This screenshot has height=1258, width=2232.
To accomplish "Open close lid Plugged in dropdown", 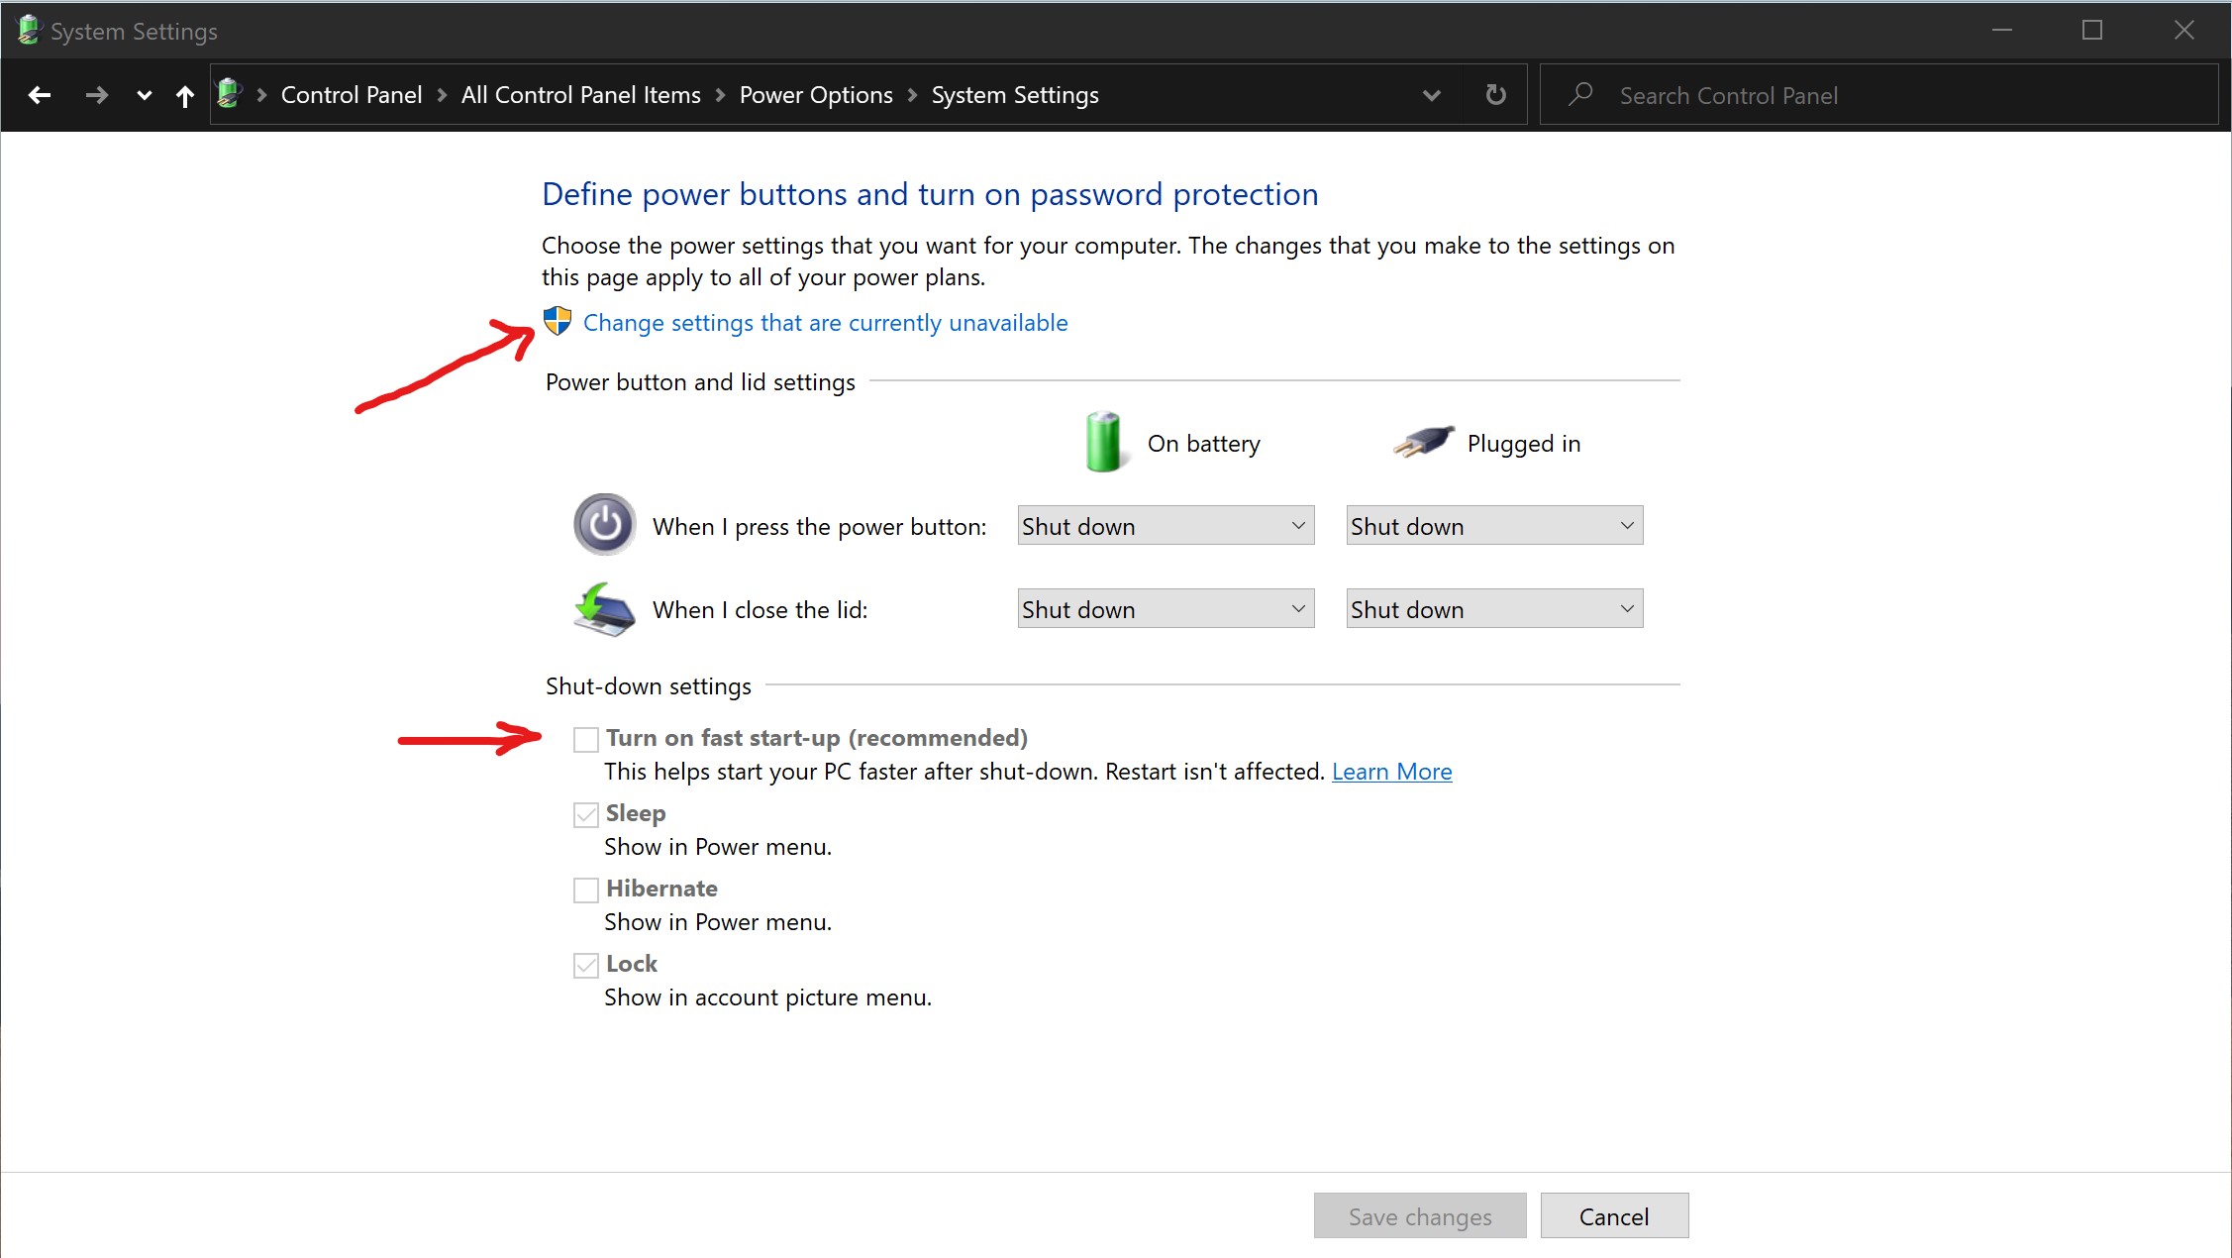I will (x=1494, y=609).
